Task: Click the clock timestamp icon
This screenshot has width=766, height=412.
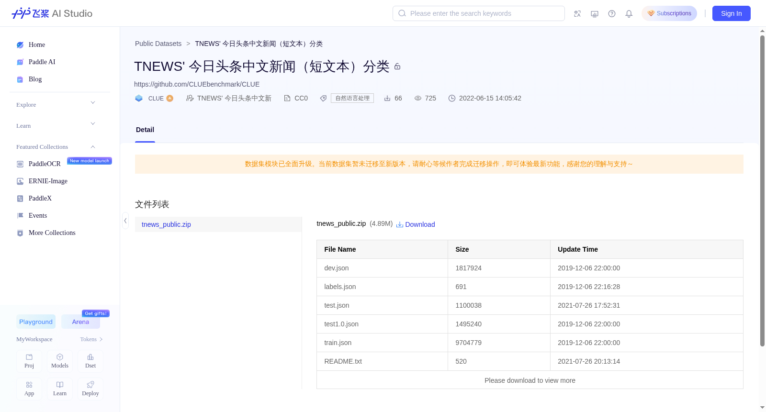Action: pos(452,98)
